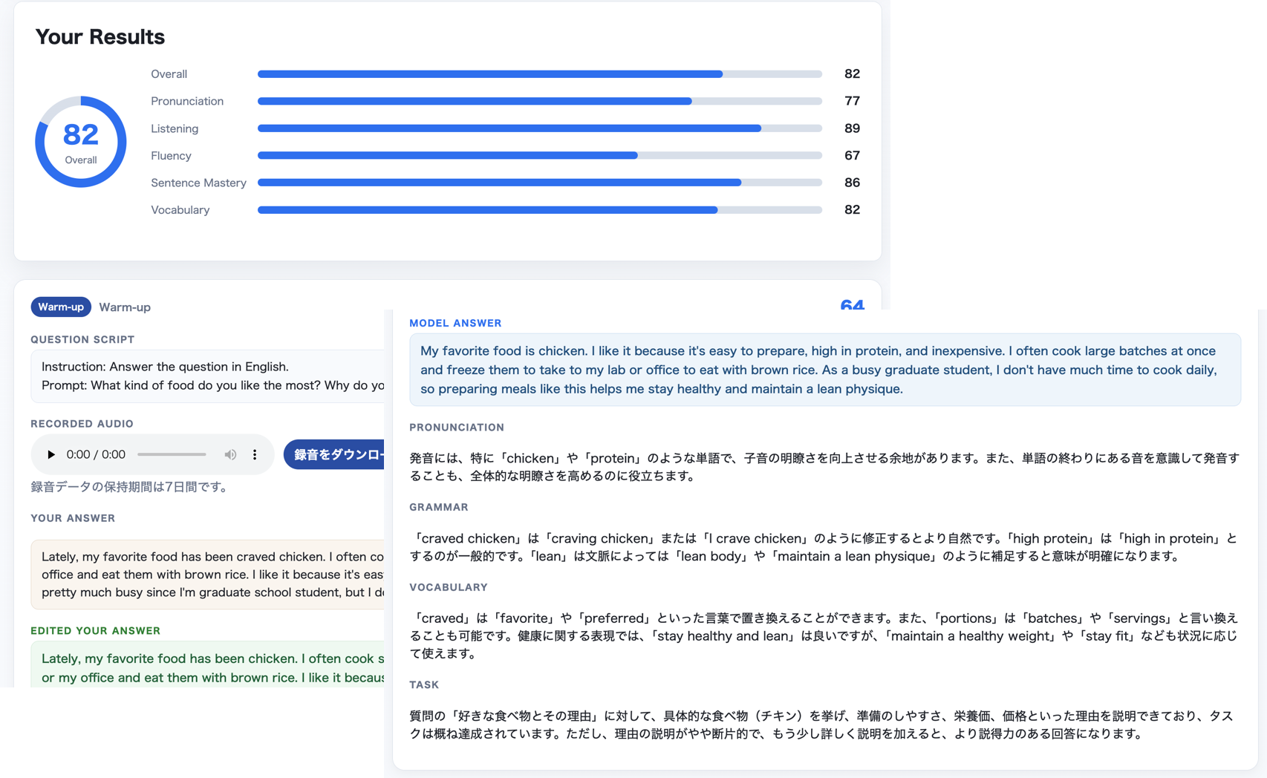Click the 82 Overall score circle
1267x778 pixels.
coord(81,142)
